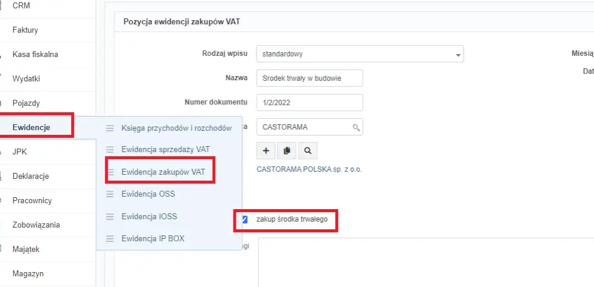The height and width of the screenshot is (287, 594).
Task: Open Ewidencja sprzedaży VAT submenu item
Action: (x=166, y=150)
